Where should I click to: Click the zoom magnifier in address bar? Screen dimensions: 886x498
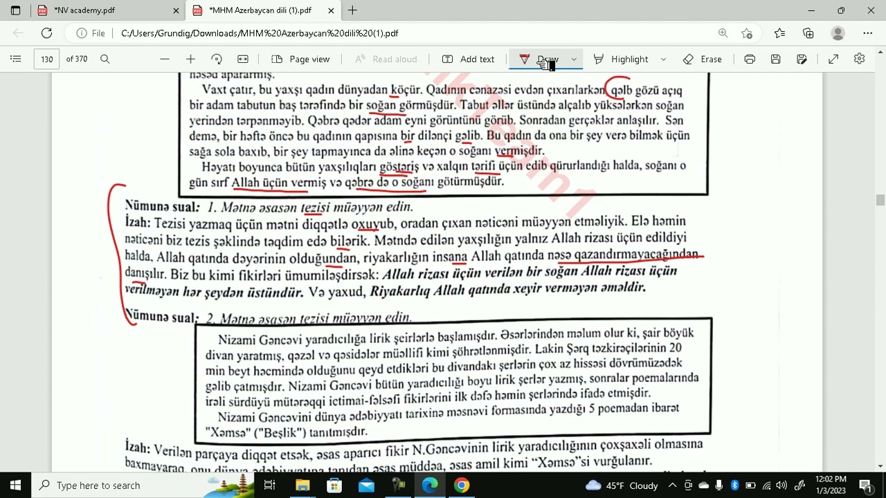click(723, 33)
